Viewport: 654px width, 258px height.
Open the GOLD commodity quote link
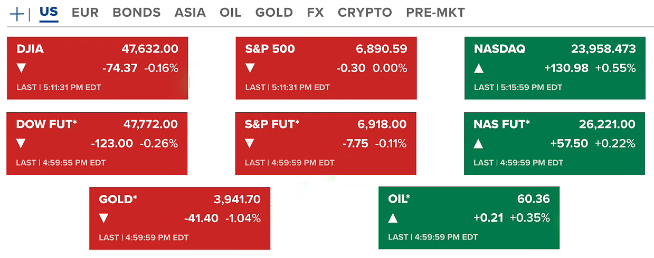pos(118,200)
